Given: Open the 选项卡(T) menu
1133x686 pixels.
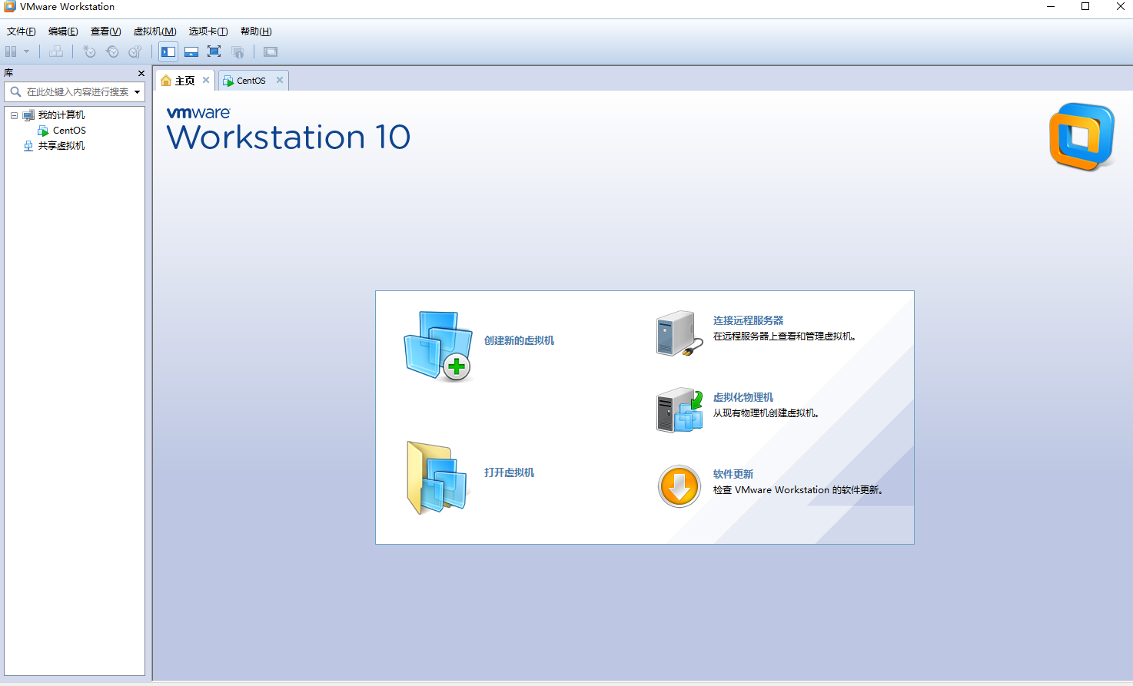Looking at the screenshot, I should click(x=208, y=31).
